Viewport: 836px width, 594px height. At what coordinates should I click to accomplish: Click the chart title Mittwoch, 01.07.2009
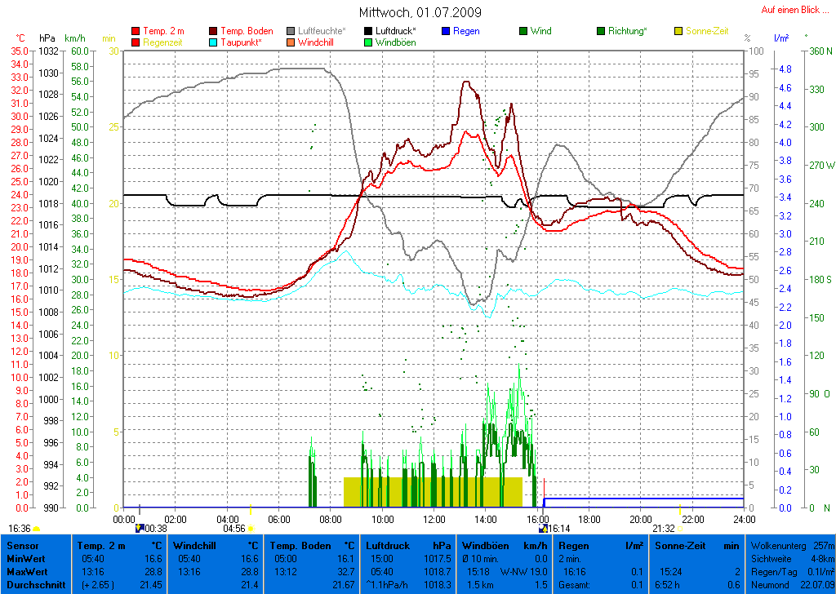[420, 13]
